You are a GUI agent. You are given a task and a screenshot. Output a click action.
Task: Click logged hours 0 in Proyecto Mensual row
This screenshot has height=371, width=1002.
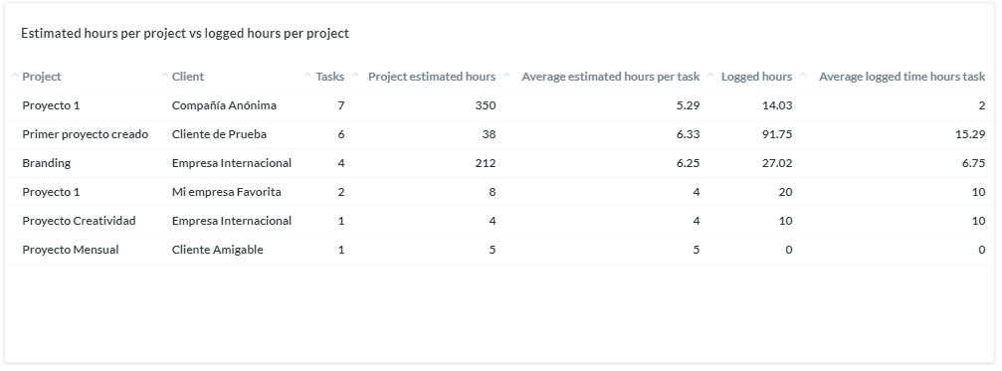point(789,249)
